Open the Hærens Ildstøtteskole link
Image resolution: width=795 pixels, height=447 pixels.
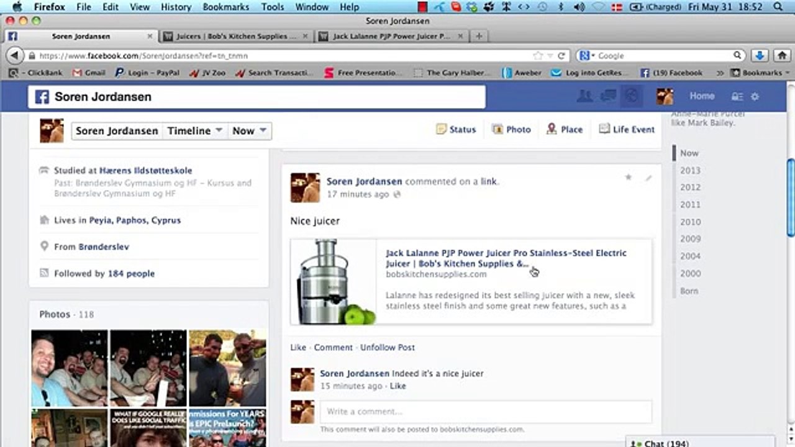pyautogui.click(x=146, y=171)
